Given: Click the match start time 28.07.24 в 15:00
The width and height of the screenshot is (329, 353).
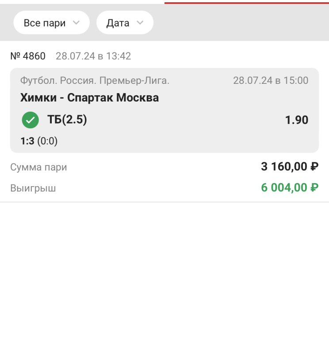Looking at the screenshot, I should 271,81.
